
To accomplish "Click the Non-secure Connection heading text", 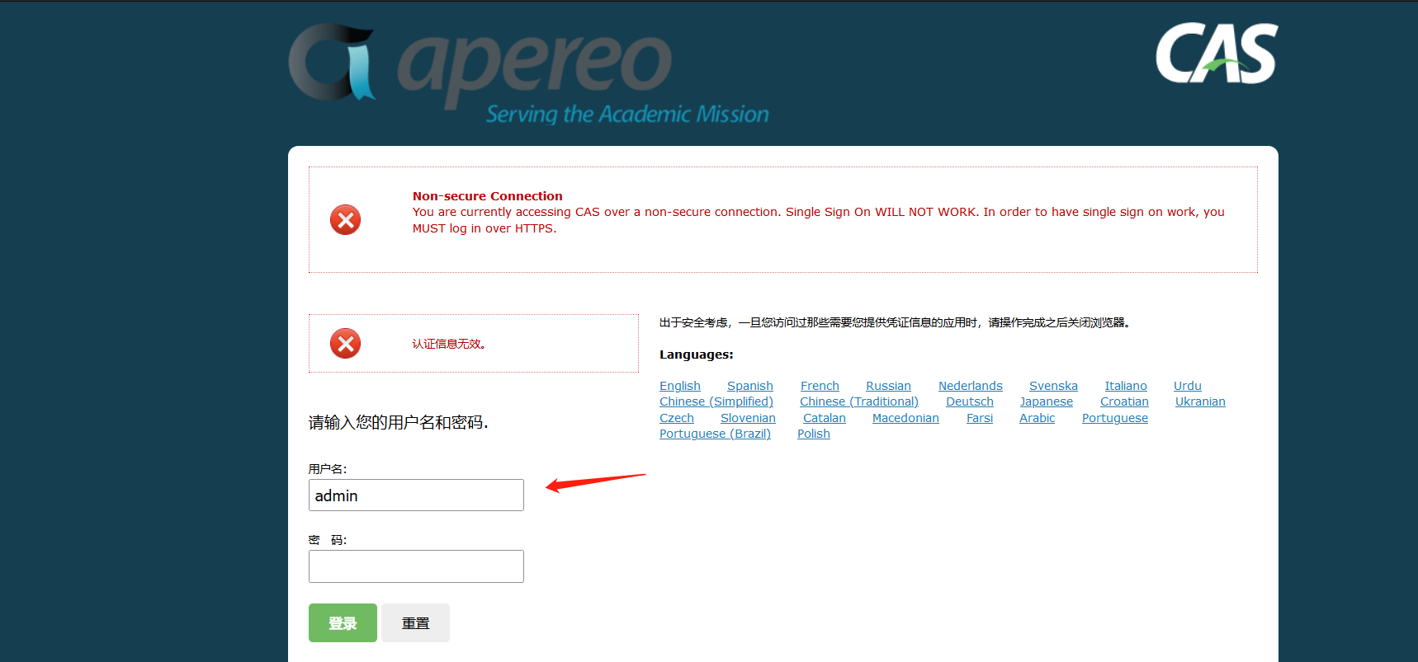I will click(488, 196).
